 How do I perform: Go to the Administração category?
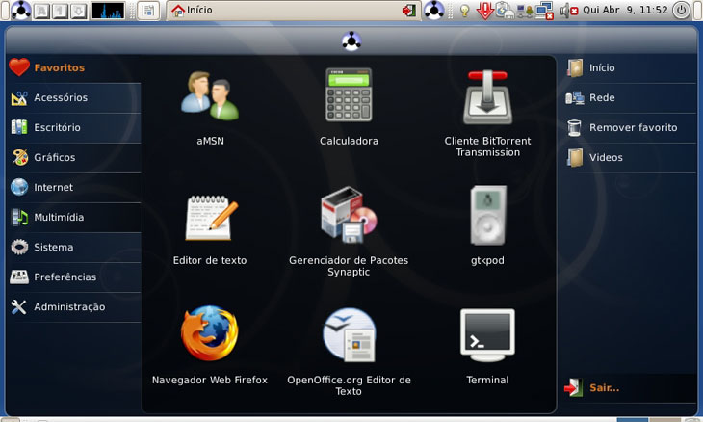pyautogui.click(x=69, y=306)
